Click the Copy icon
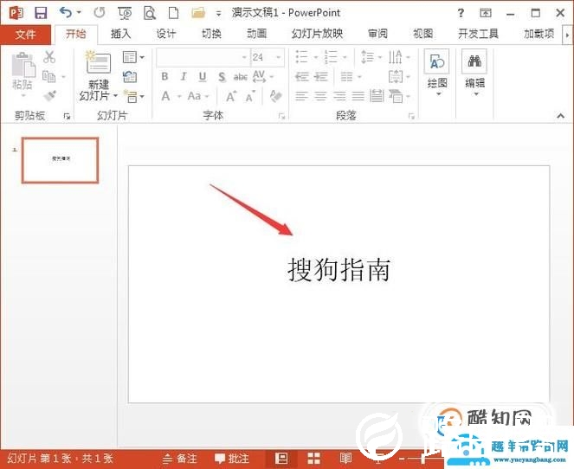This screenshot has height=469, width=574. tap(48, 76)
